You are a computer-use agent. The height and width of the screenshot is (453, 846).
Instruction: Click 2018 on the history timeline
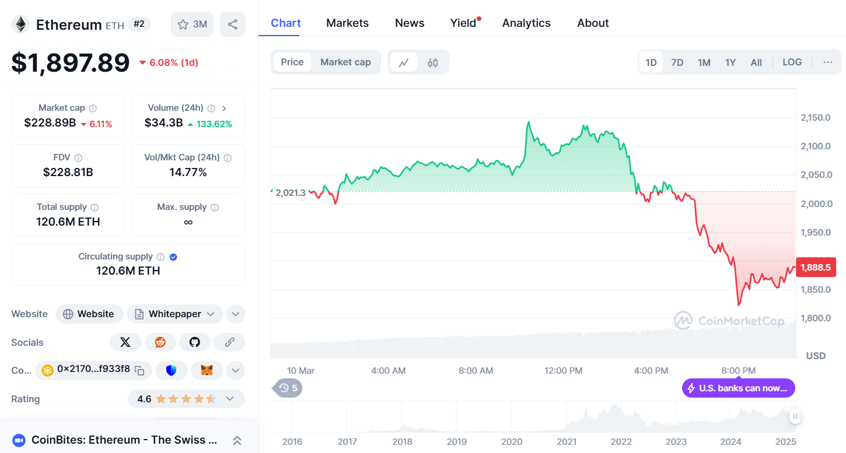coord(402,441)
